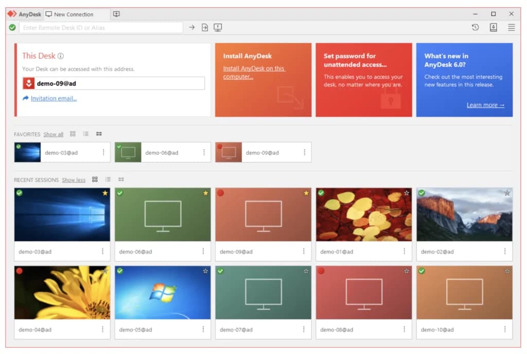Image resolution: width=527 pixels, height=354 pixels.
Task: Open demo-04@ad yellow flower session thumbnail
Action: pyautogui.click(x=62, y=293)
